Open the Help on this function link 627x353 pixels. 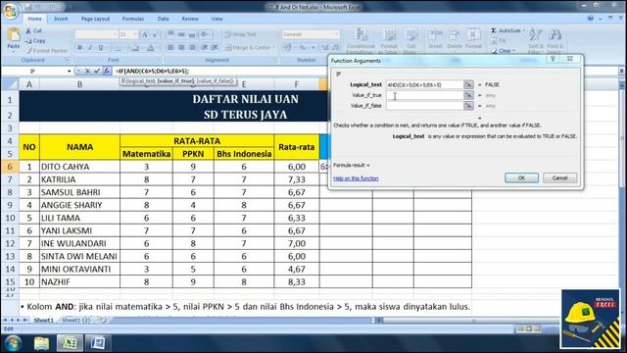[356, 178]
